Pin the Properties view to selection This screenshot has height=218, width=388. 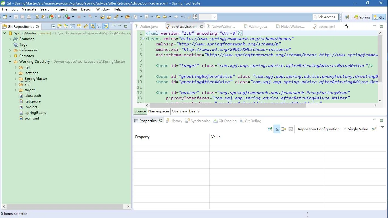270,129
